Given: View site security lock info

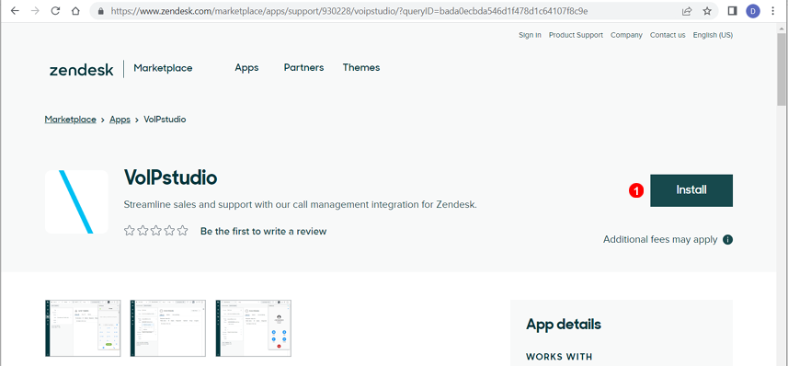Looking at the screenshot, I should coord(101,10).
